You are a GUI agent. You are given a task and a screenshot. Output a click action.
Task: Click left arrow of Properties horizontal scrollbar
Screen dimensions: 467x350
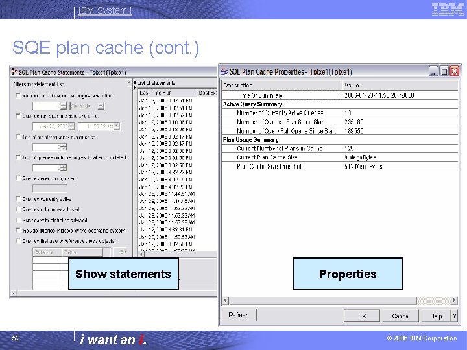[226, 300]
